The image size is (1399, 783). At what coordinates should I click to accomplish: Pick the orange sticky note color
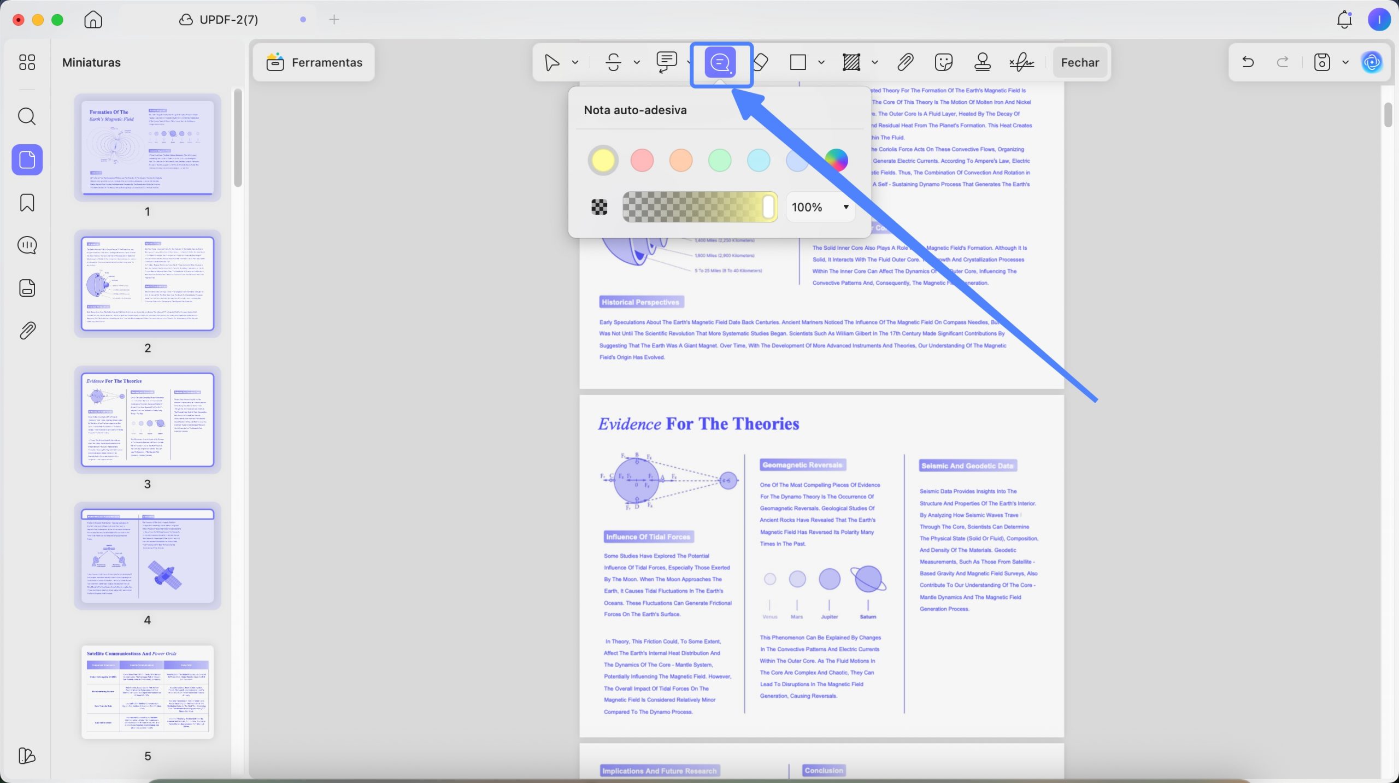coord(681,160)
